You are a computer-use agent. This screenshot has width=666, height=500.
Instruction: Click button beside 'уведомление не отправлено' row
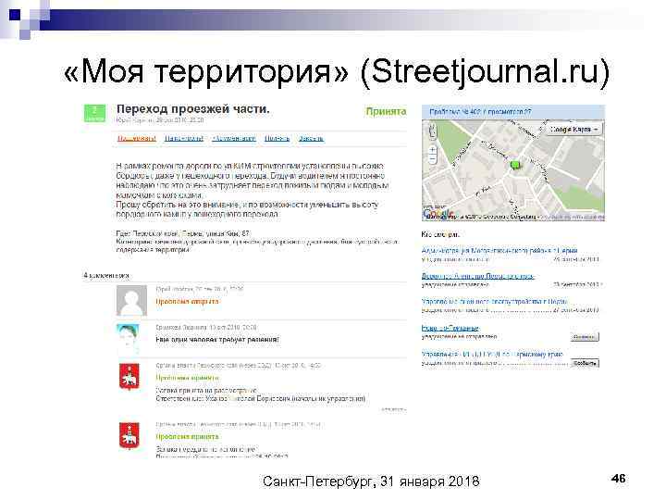click(585, 337)
